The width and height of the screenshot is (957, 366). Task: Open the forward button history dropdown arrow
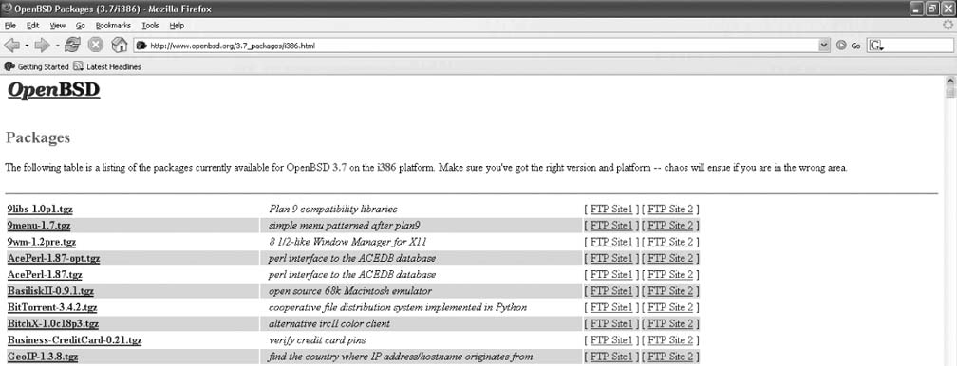[57, 46]
